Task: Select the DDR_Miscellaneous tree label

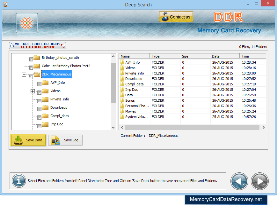Action: pos(56,74)
